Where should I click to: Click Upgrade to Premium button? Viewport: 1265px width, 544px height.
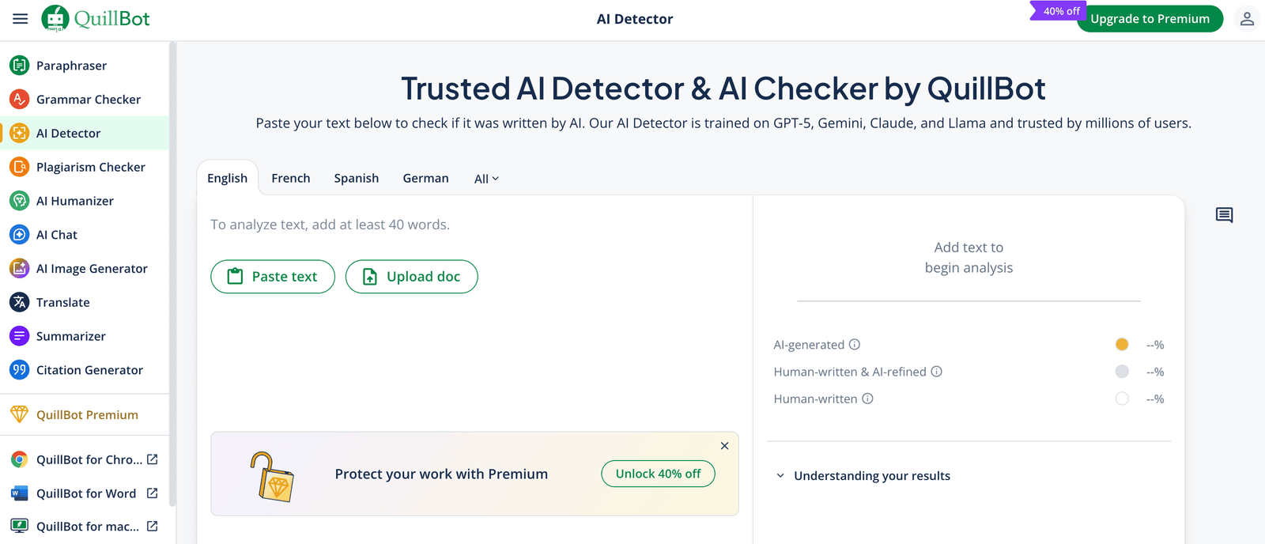(1150, 19)
